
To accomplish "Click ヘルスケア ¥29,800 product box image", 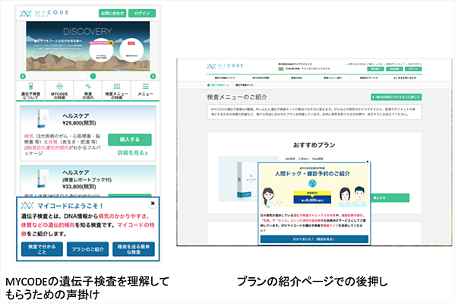I will 43,118.
